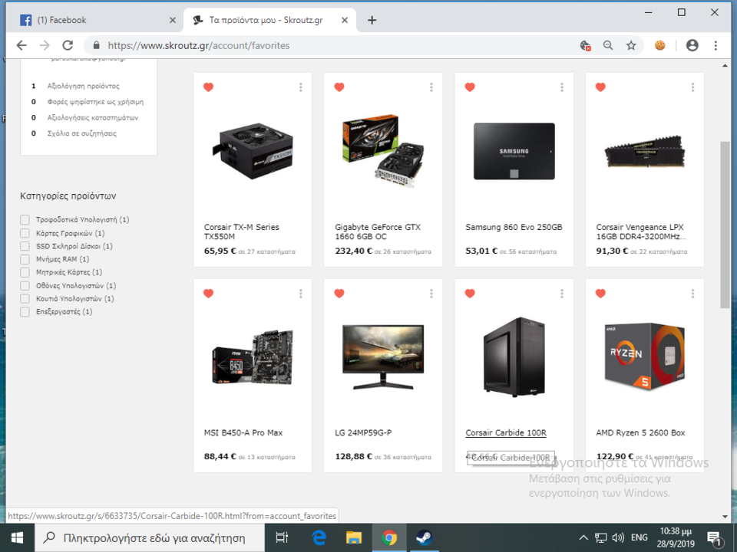This screenshot has width=737, height=552.
Task: Close the Facebook tab
Action: tap(173, 20)
